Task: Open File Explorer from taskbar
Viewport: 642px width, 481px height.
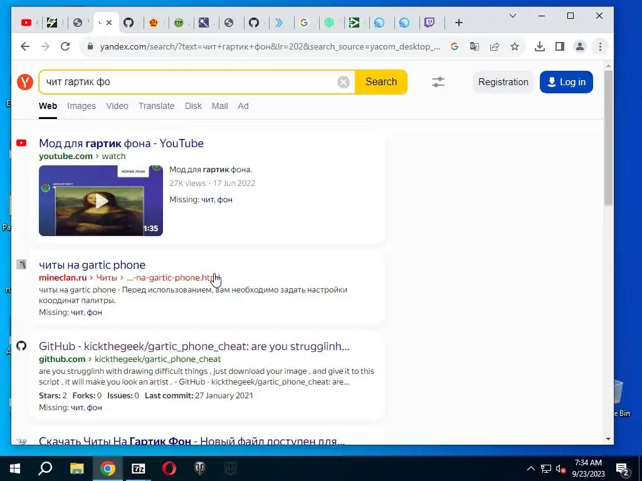Action: [76, 468]
